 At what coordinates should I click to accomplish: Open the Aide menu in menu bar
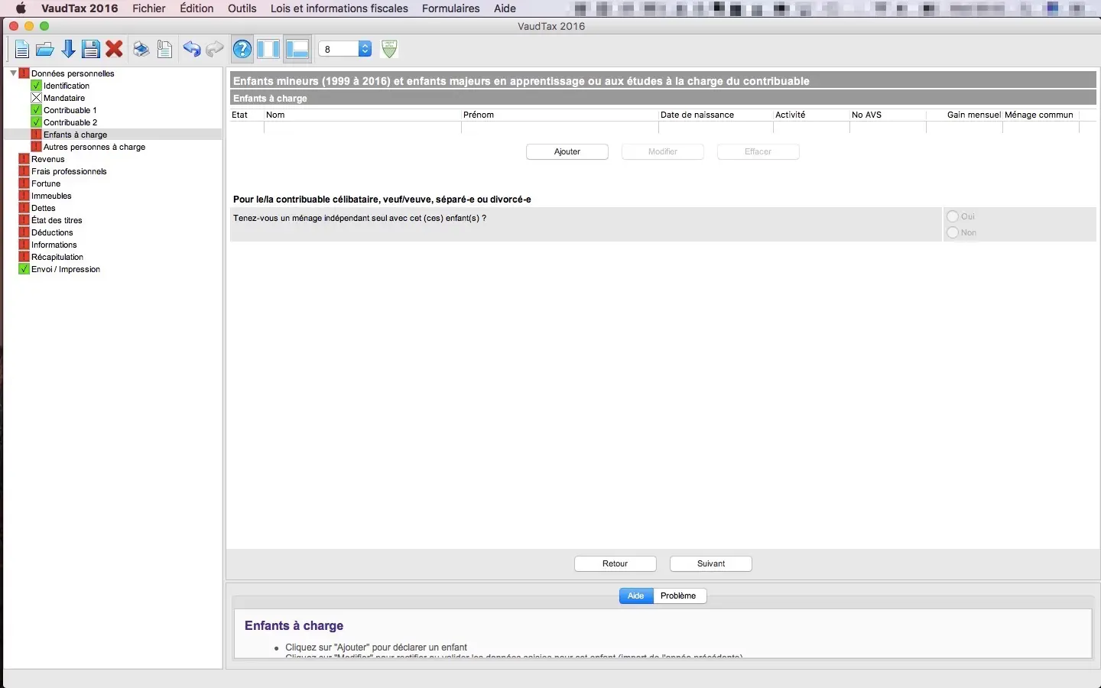pyautogui.click(x=505, y=8)
